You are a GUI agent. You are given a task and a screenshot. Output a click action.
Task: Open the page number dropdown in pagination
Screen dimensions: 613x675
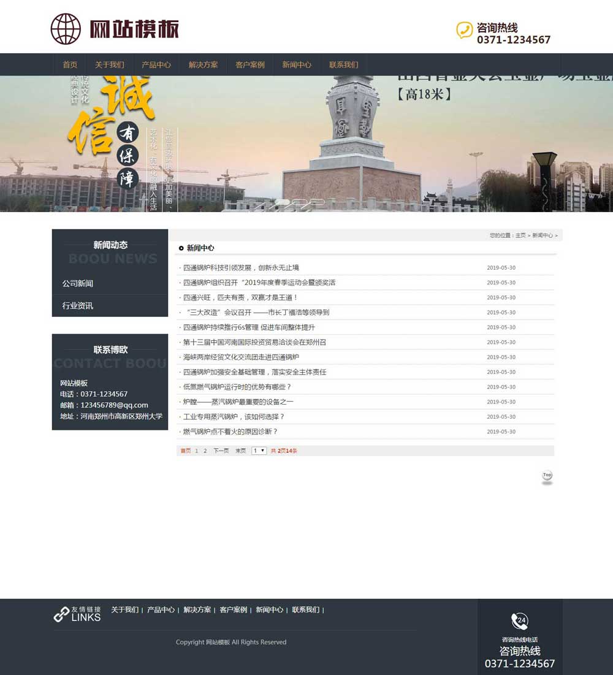coord(258,450)
